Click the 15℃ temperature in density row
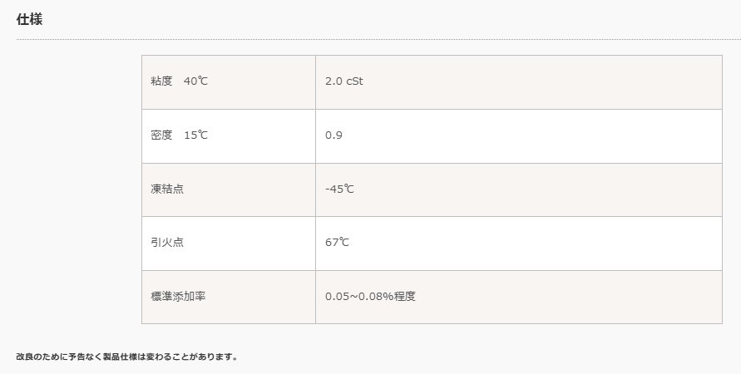The image size is (741, 374). point(195,135)
